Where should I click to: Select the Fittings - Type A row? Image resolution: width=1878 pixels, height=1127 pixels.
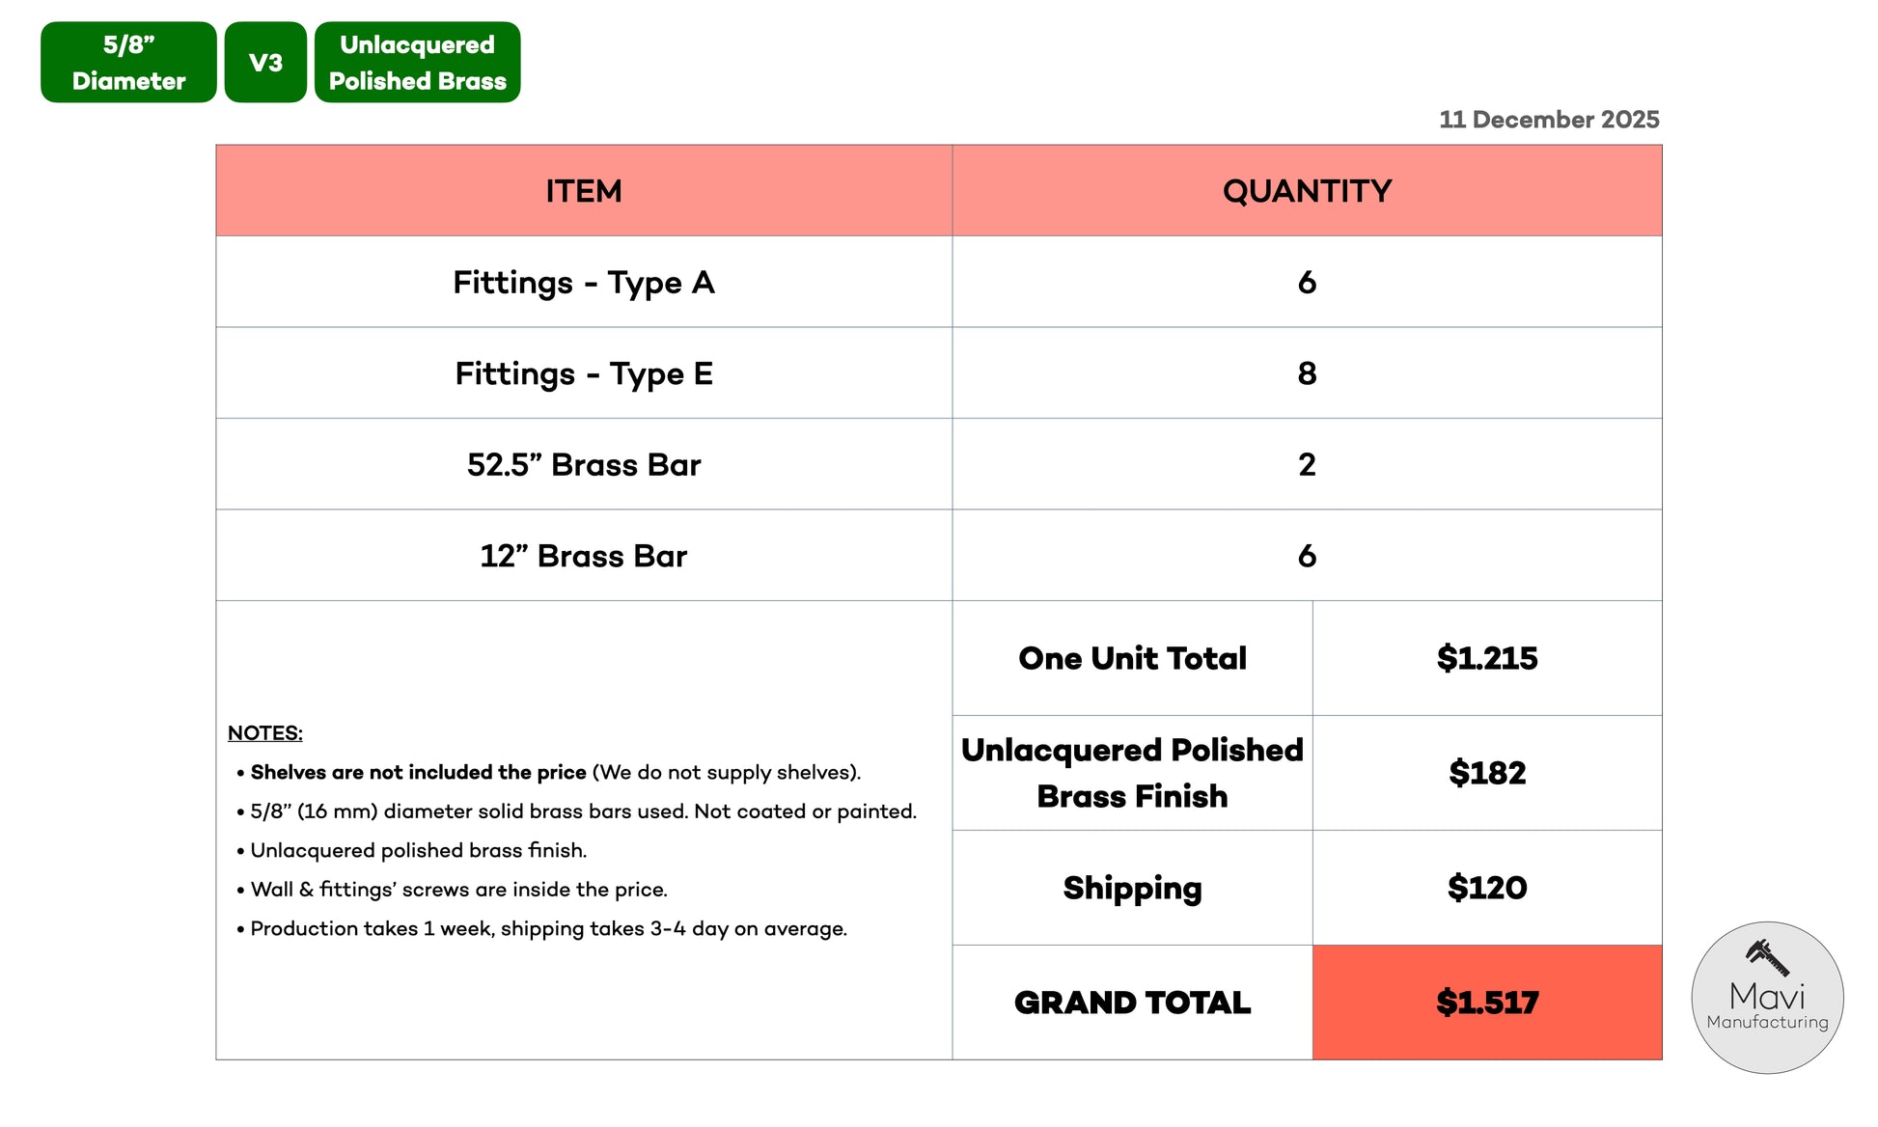coord(583,283)
